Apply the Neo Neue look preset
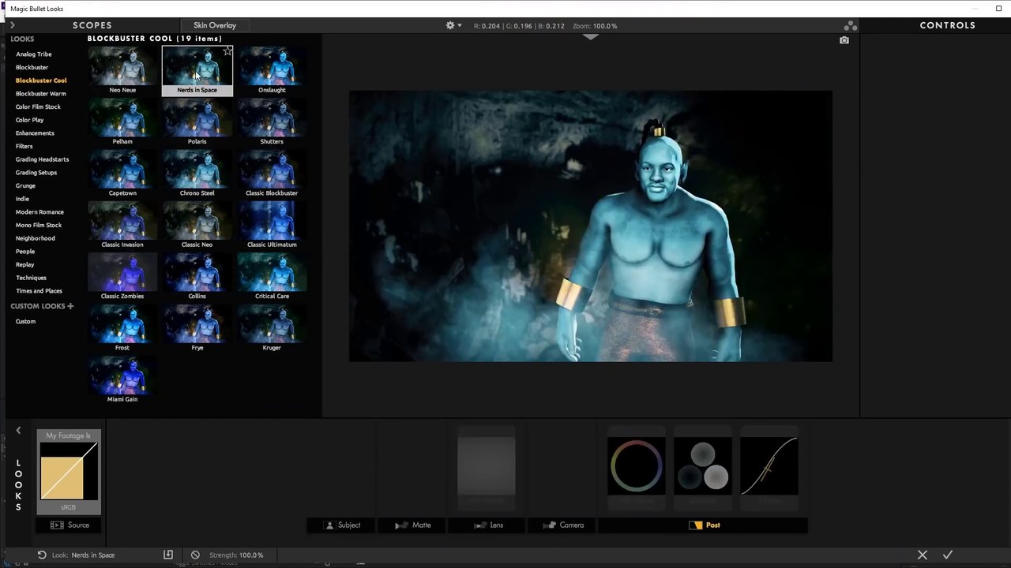The image size is (1011, 568). click(122, 70)
